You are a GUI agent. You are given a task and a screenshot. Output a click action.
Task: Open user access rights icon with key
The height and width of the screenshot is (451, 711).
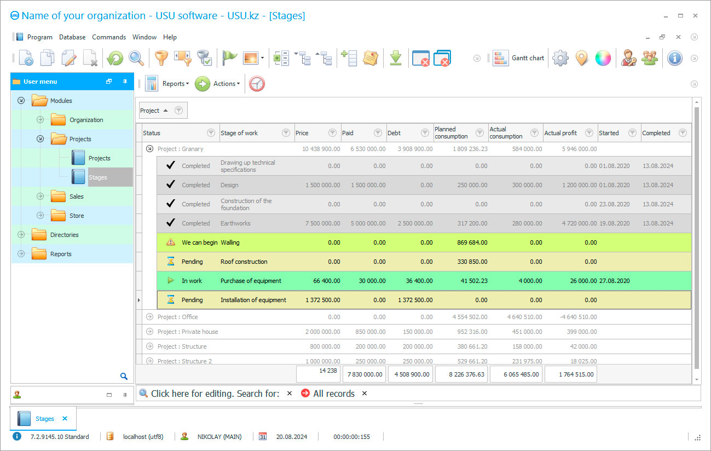click(628, 57)
